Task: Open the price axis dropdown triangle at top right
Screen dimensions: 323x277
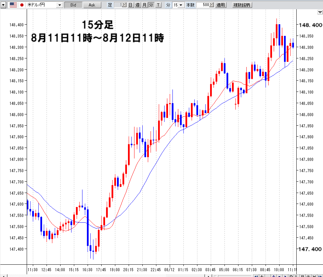Action: (319, 12)
